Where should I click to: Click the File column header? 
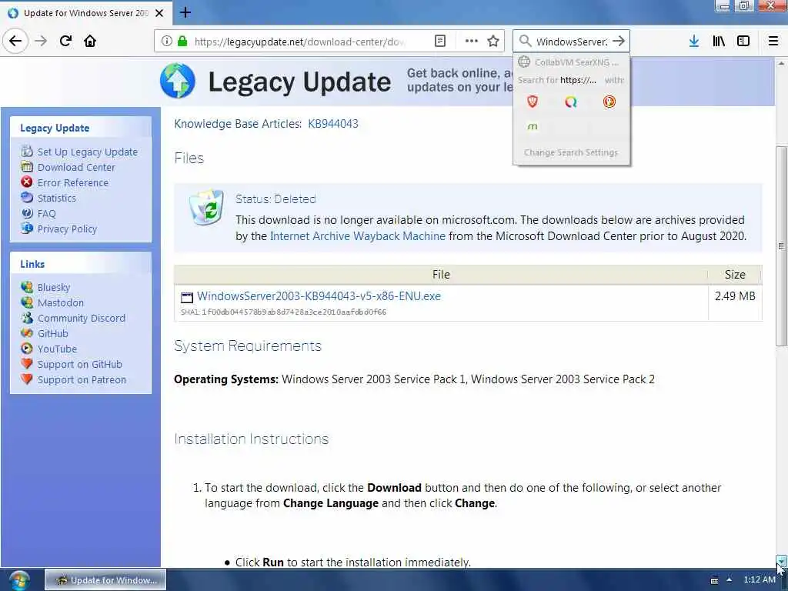point(441,275)
